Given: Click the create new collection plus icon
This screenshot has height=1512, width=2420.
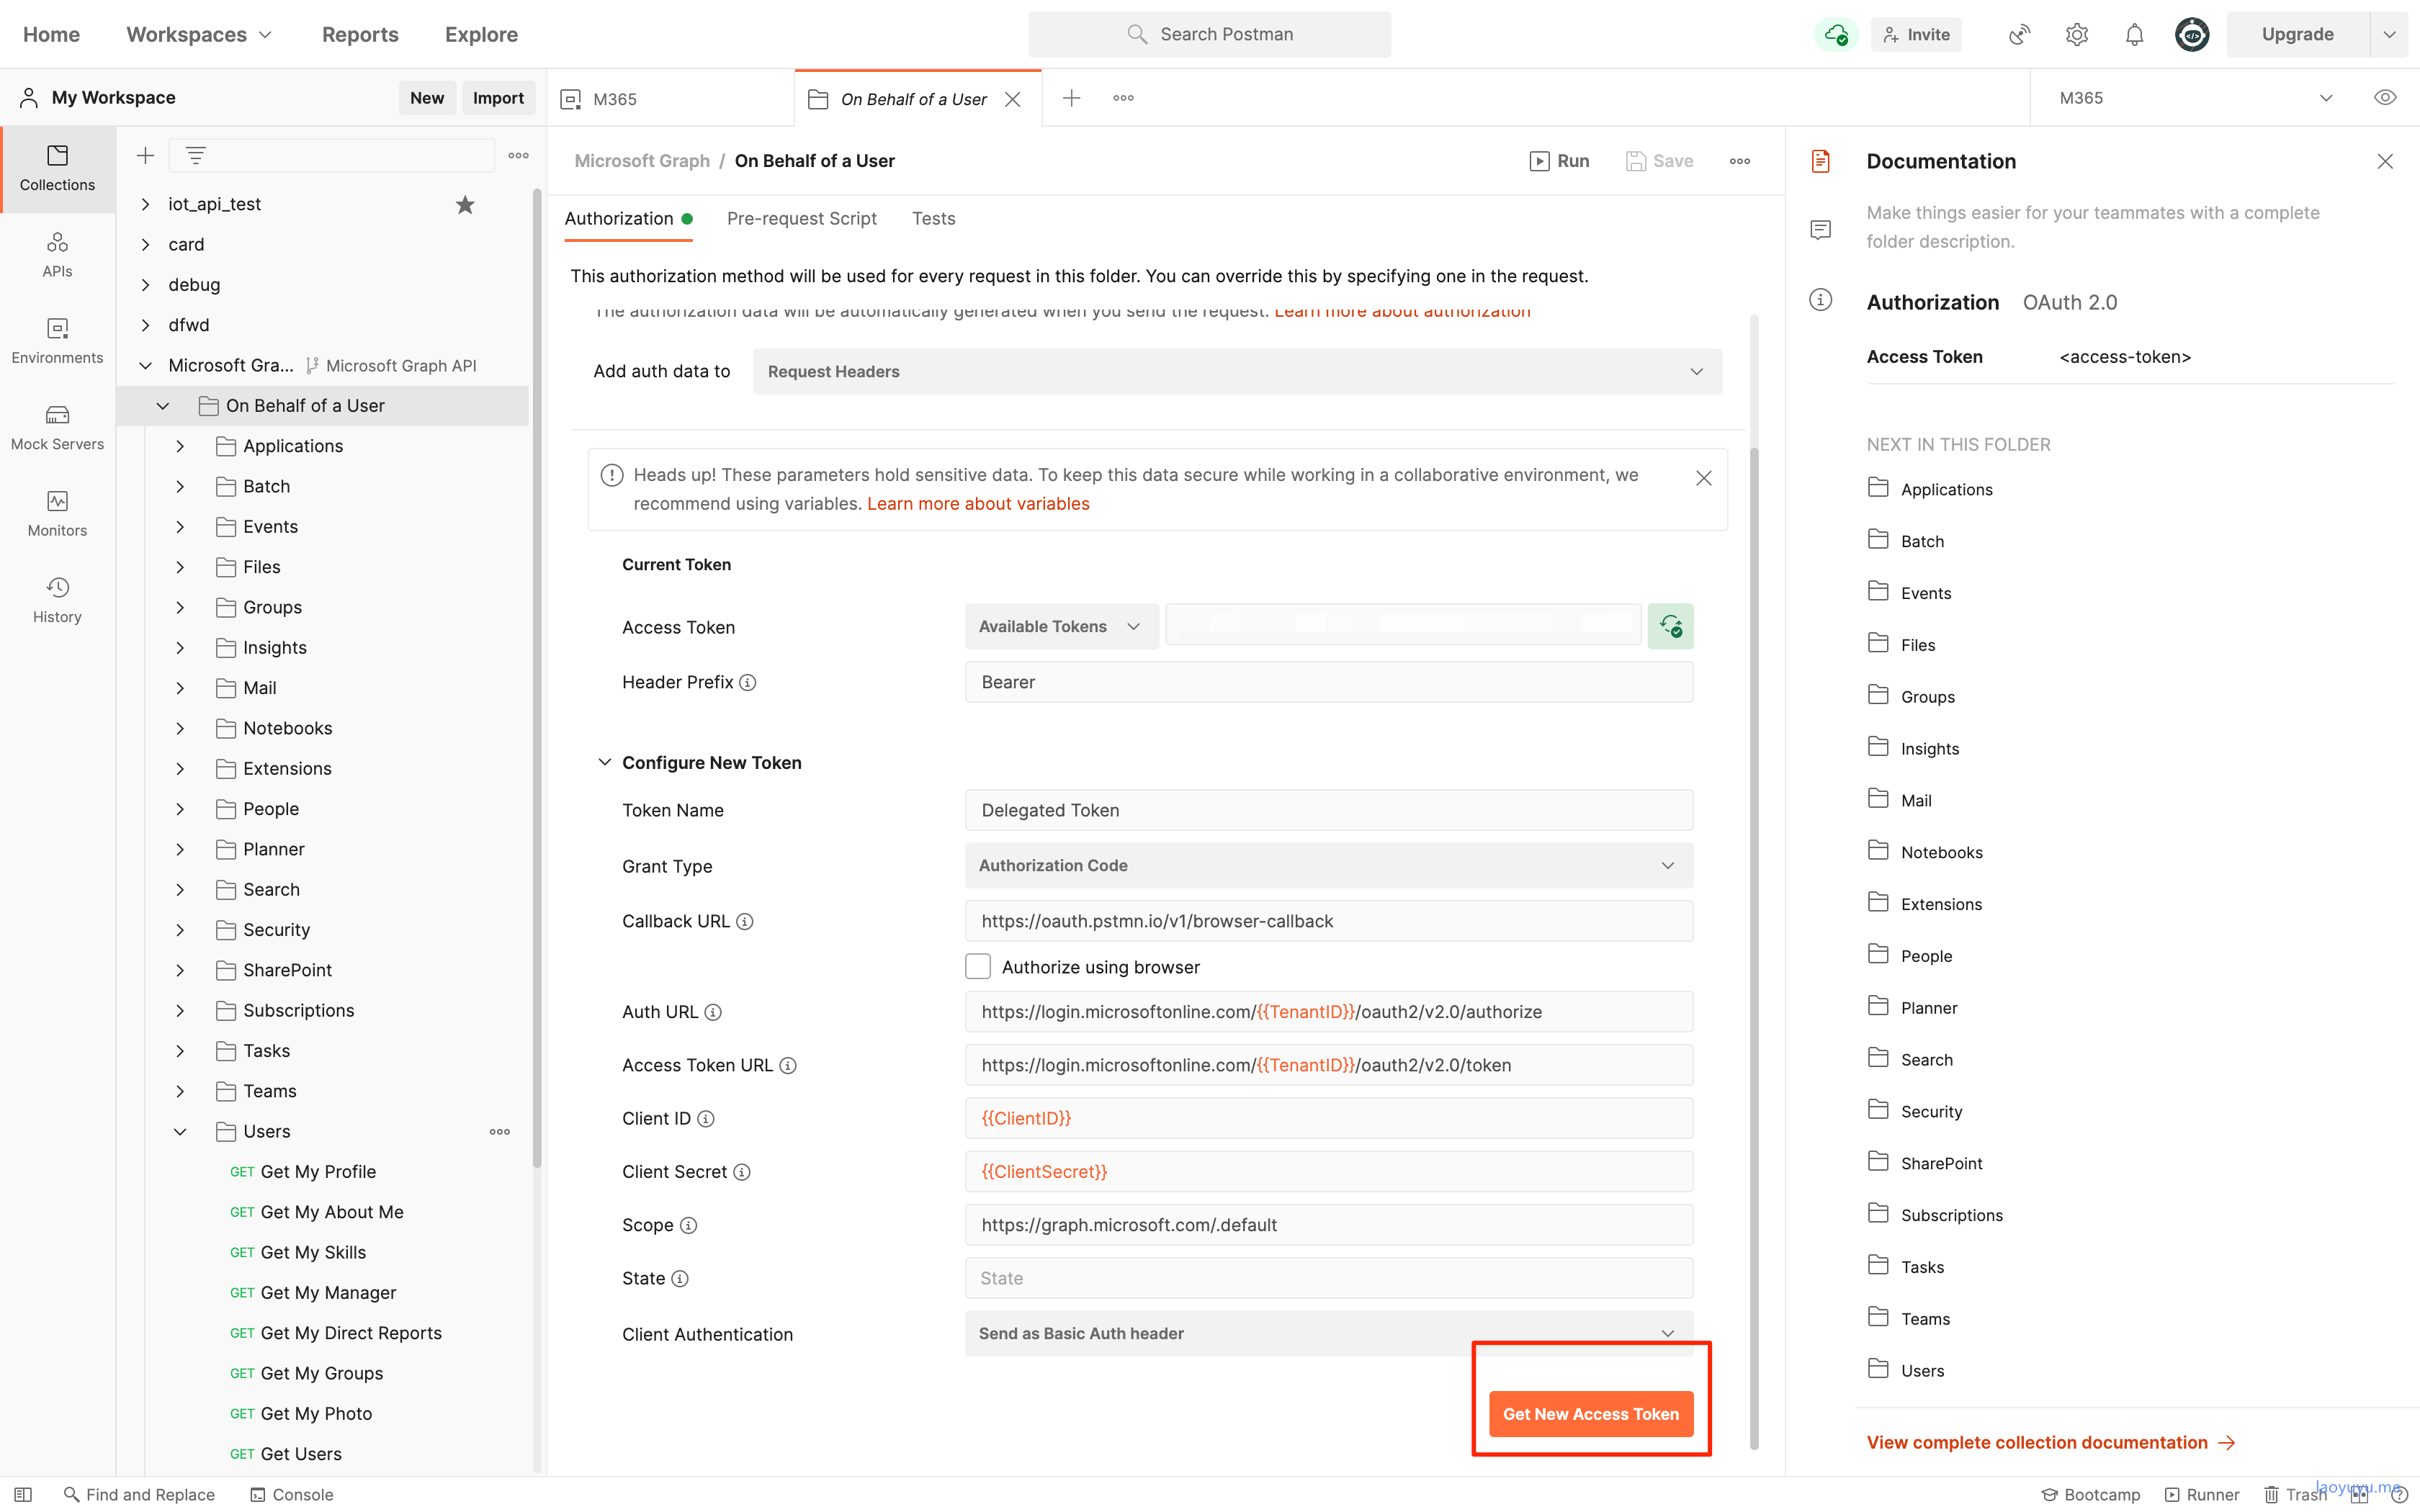Looking at the screenshot, I should coord(145,155).
